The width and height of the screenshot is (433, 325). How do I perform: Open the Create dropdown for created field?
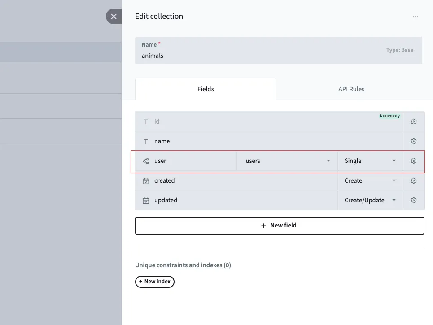pyautogui.click(x=369, y=180)
